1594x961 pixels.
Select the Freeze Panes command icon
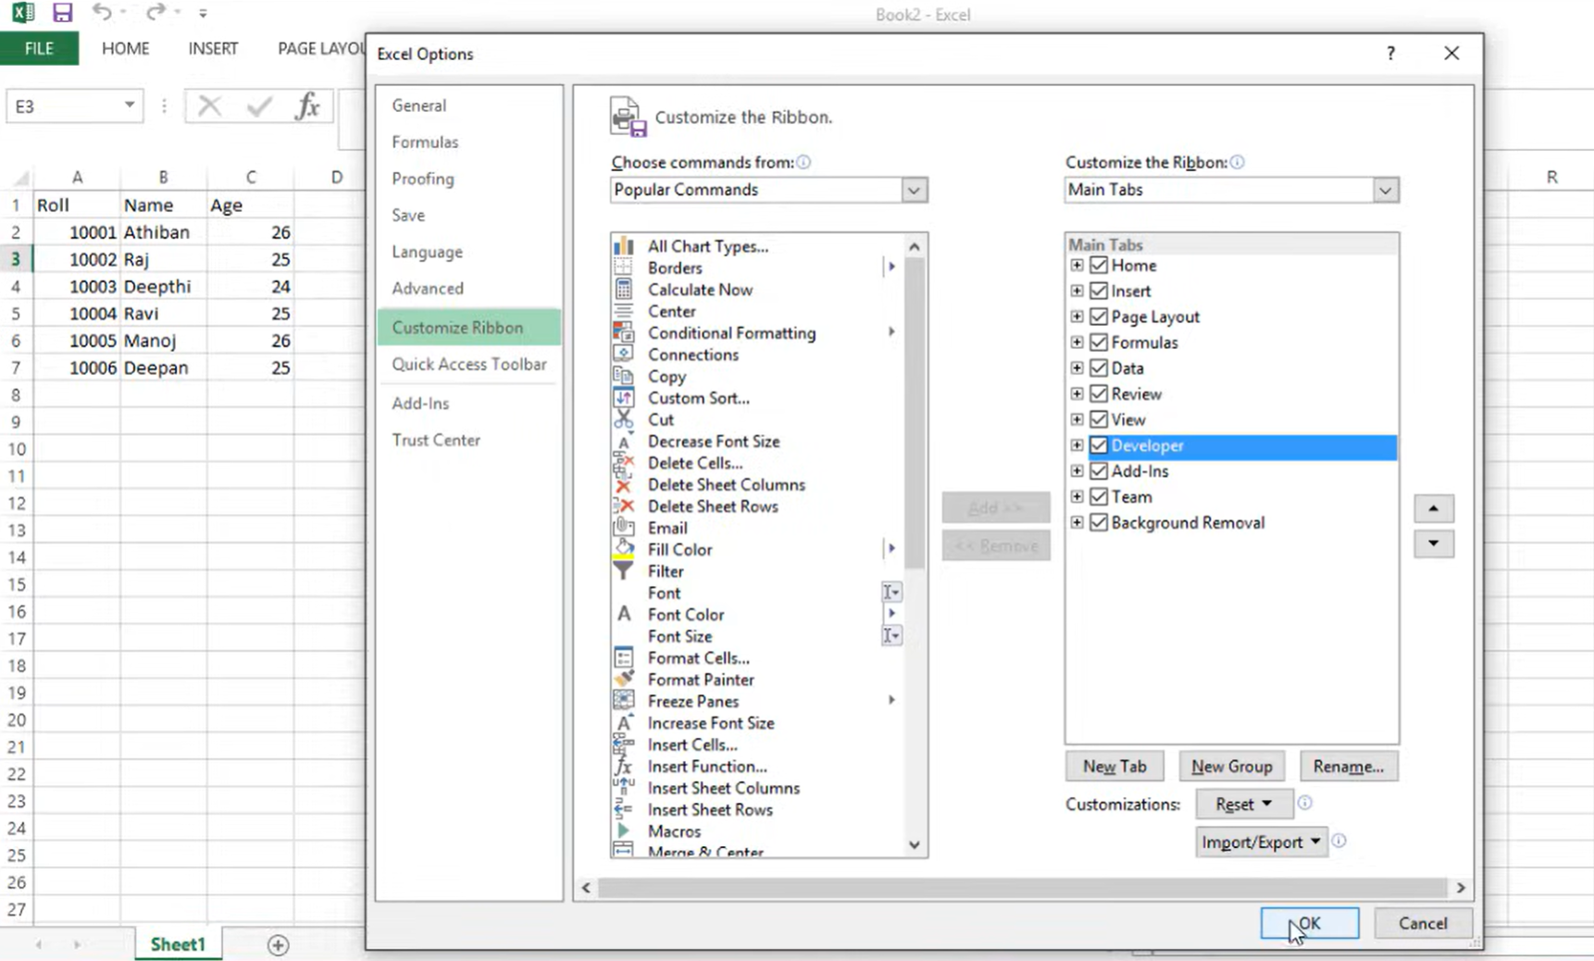pos(624,701)
